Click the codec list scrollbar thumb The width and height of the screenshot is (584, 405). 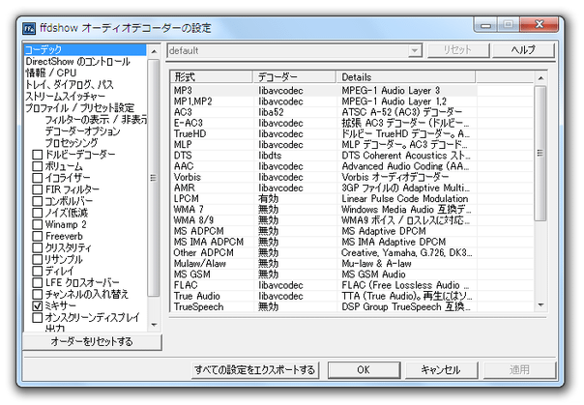[540, 154]
